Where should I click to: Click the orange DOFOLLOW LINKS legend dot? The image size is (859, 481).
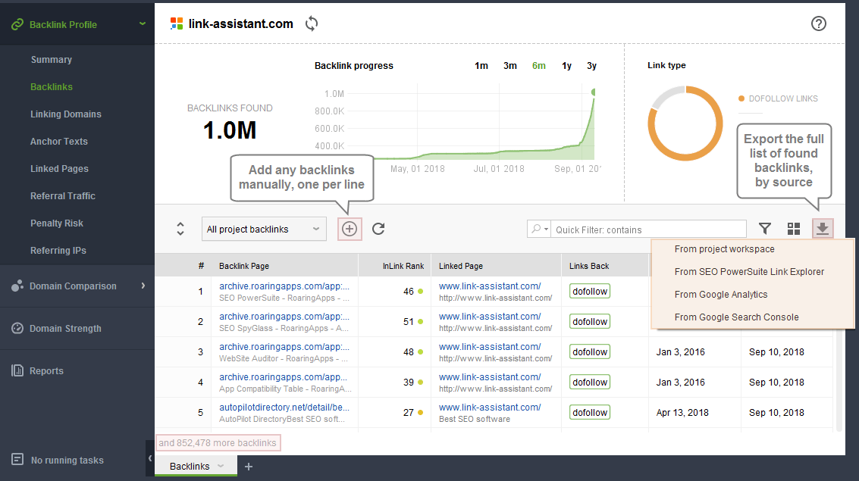click(x=741, y=98)
